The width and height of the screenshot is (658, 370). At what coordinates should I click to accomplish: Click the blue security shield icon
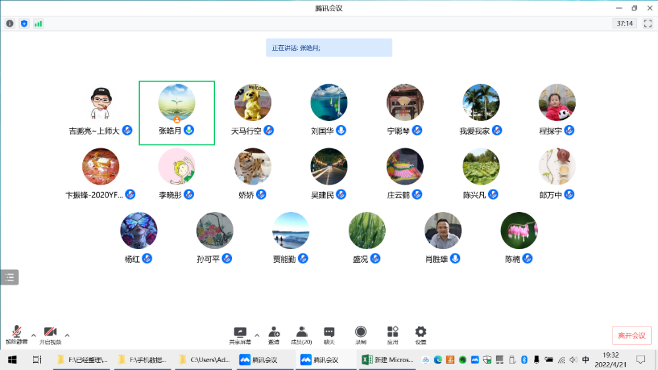(24, 24)
